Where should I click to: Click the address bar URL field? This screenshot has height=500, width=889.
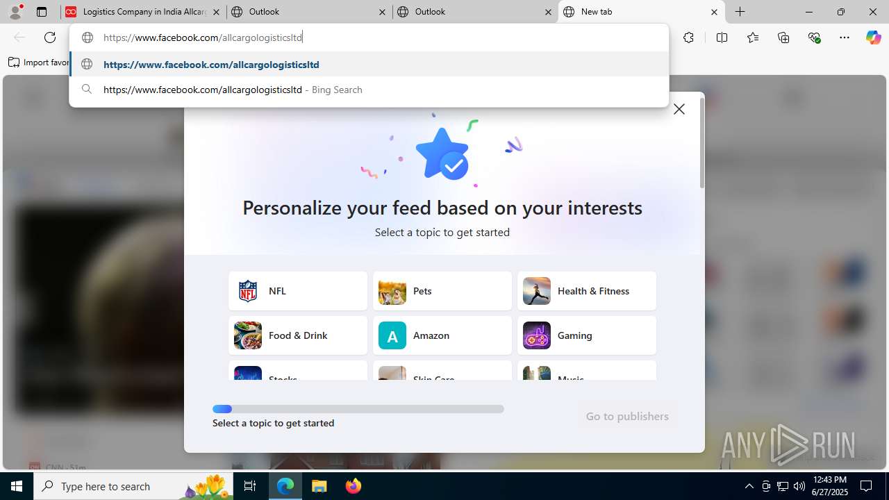click(369, 37)
